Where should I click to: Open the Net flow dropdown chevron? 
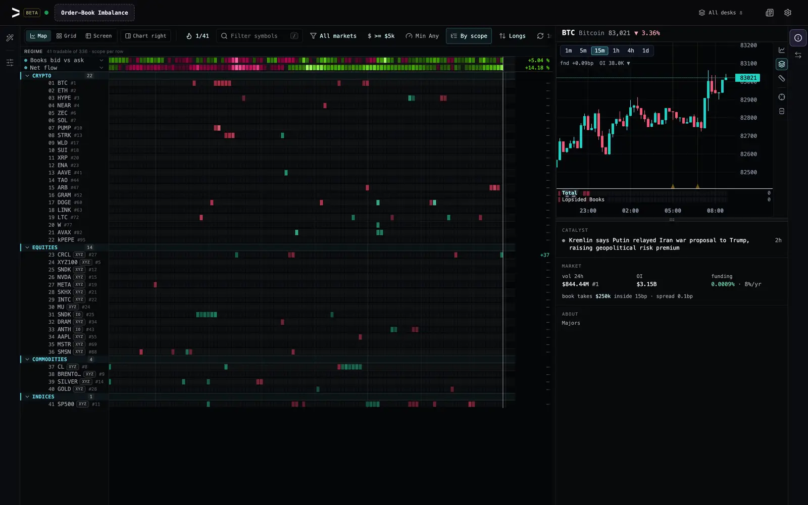pyautogui.click(x=102, y=68)
